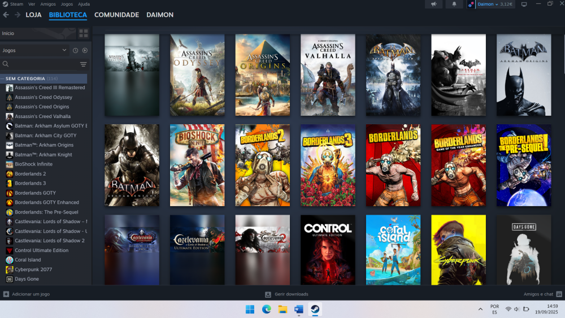Click the ready-to-play filter icon
565x318 pixels.
[85, 50]
